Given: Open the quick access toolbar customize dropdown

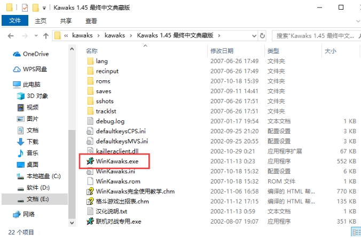Looking at the screenshot, I should (44, 8).
